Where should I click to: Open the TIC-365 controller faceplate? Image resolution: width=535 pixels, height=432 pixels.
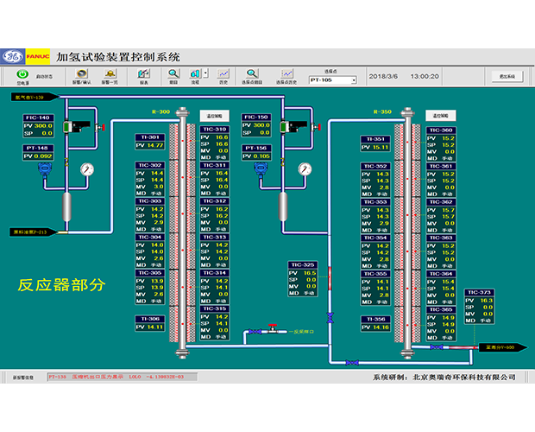(441, 323)
